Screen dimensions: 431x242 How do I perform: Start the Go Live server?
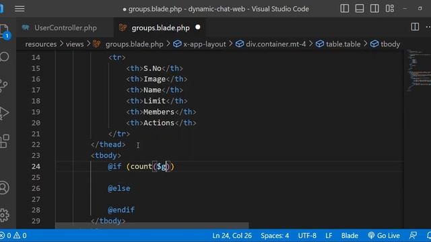(x=384, y=235)
